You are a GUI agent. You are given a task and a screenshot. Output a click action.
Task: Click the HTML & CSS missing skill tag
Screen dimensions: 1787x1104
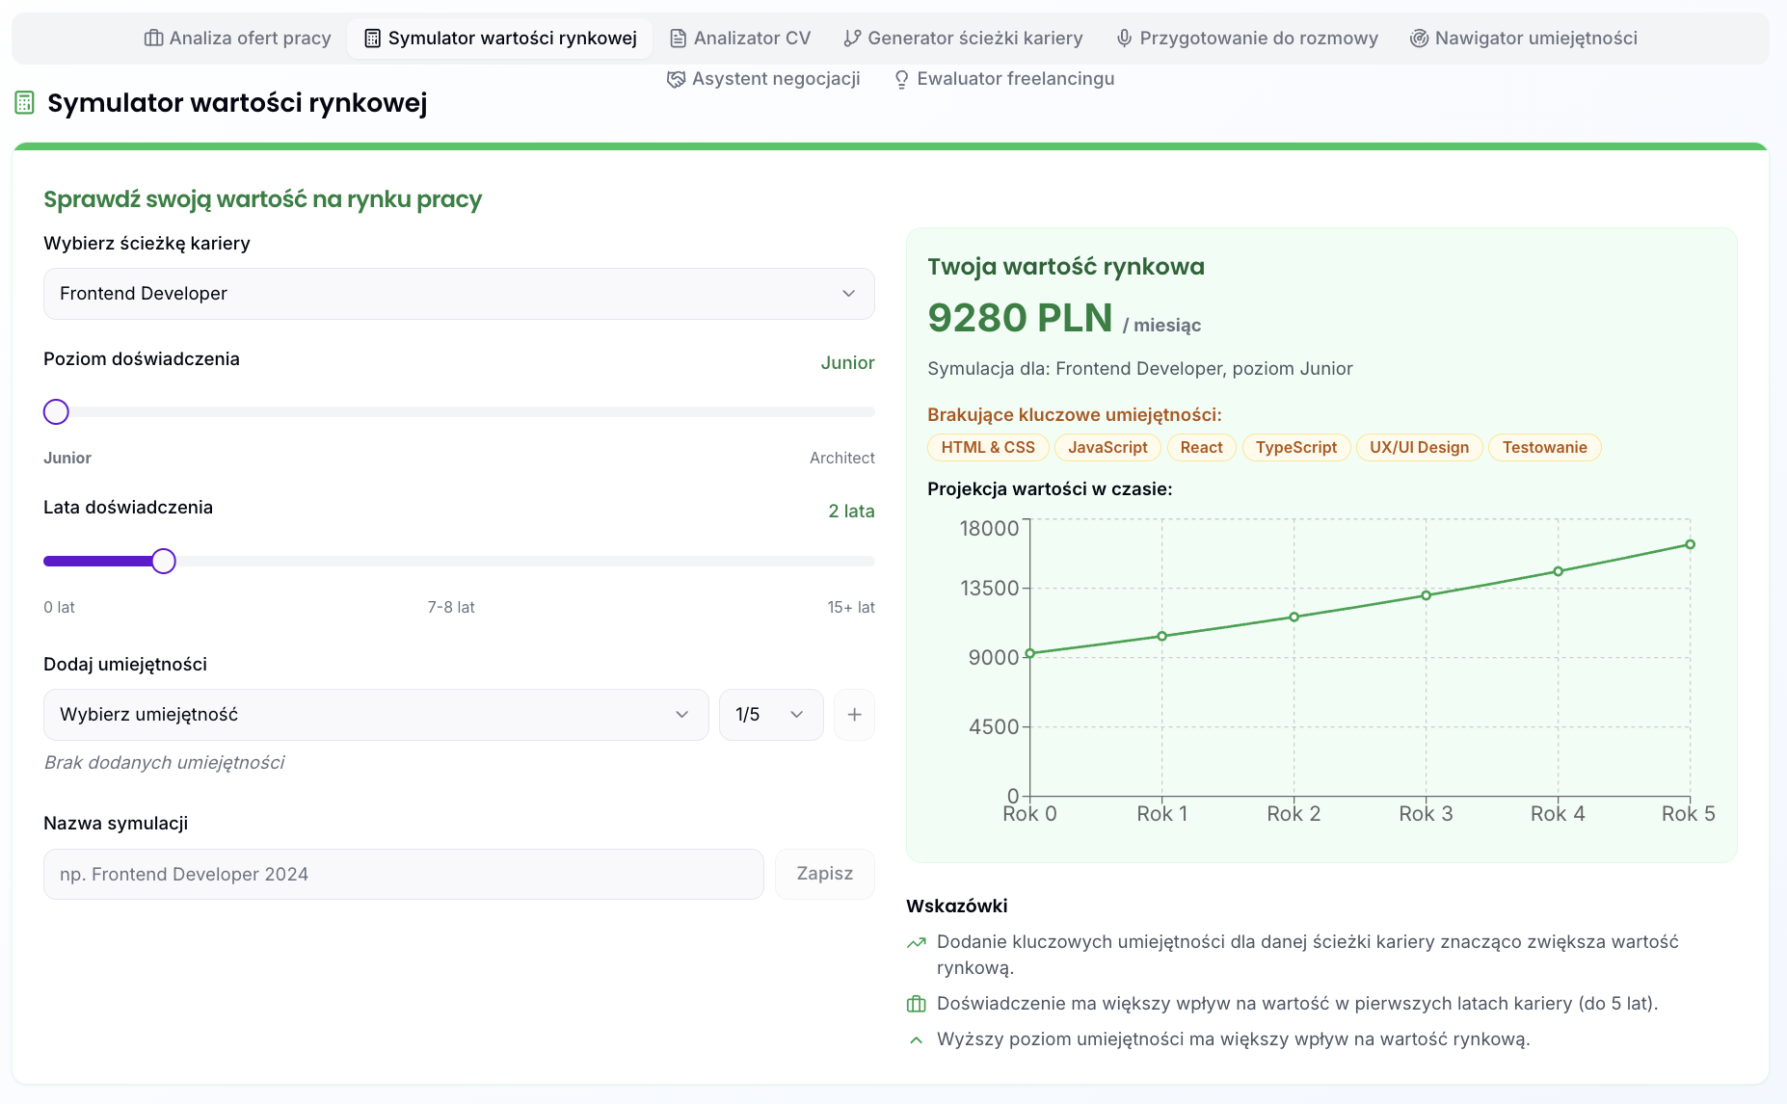(x=988, y=447)
